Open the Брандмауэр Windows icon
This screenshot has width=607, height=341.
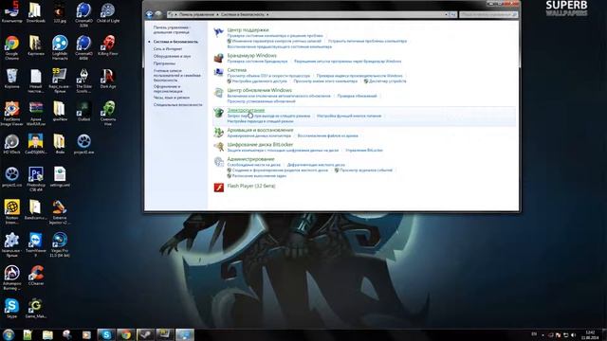(x=218, y=58)
